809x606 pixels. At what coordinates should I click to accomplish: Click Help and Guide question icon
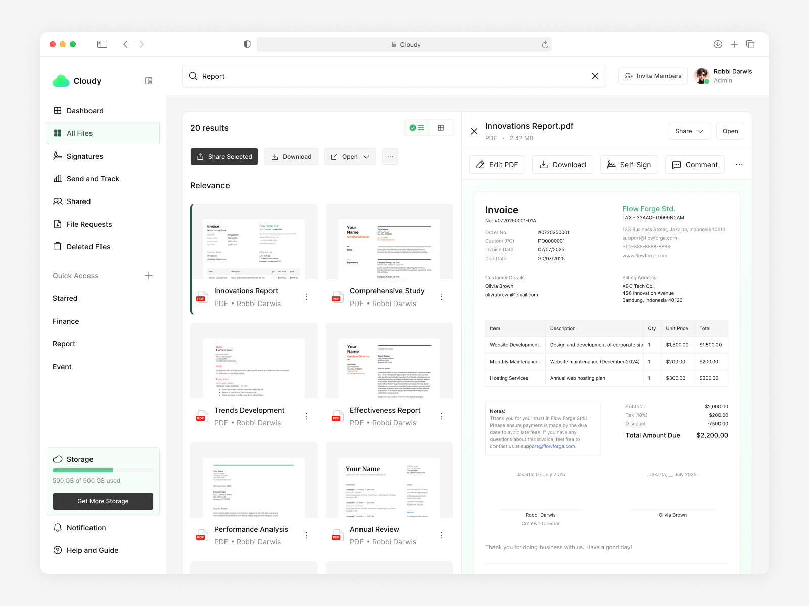[58, 550]
